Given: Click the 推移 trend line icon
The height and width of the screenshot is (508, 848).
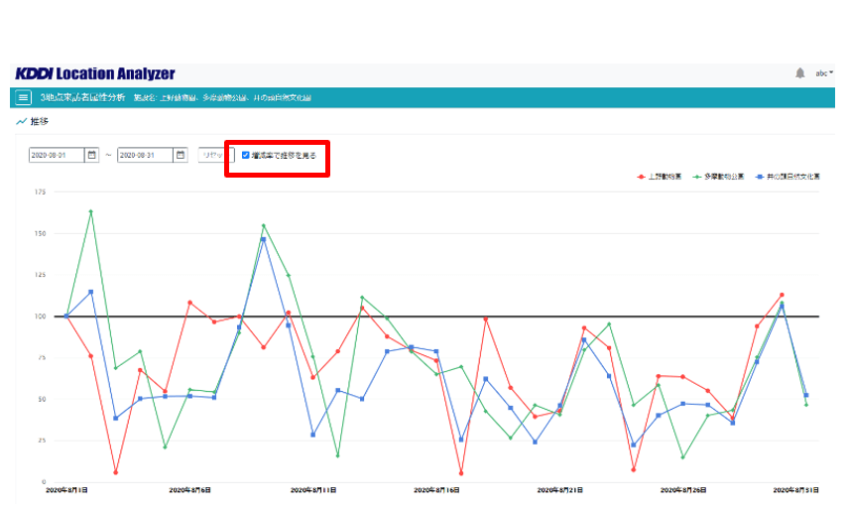Looking at the screenshot, I should click(21, 122).
